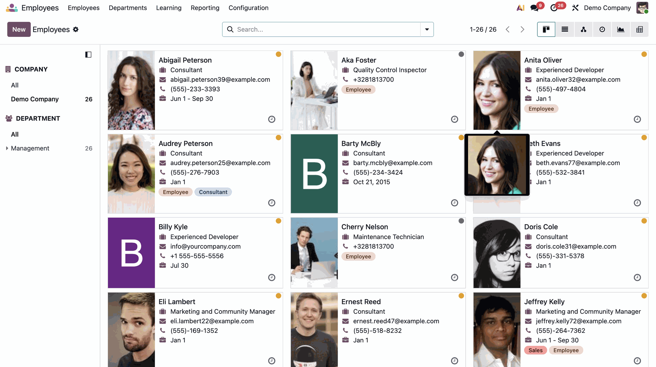Open activity clock on Billy Kyle card
The width and height of the screenshot is (656, 367).
[x=272, y=278]
